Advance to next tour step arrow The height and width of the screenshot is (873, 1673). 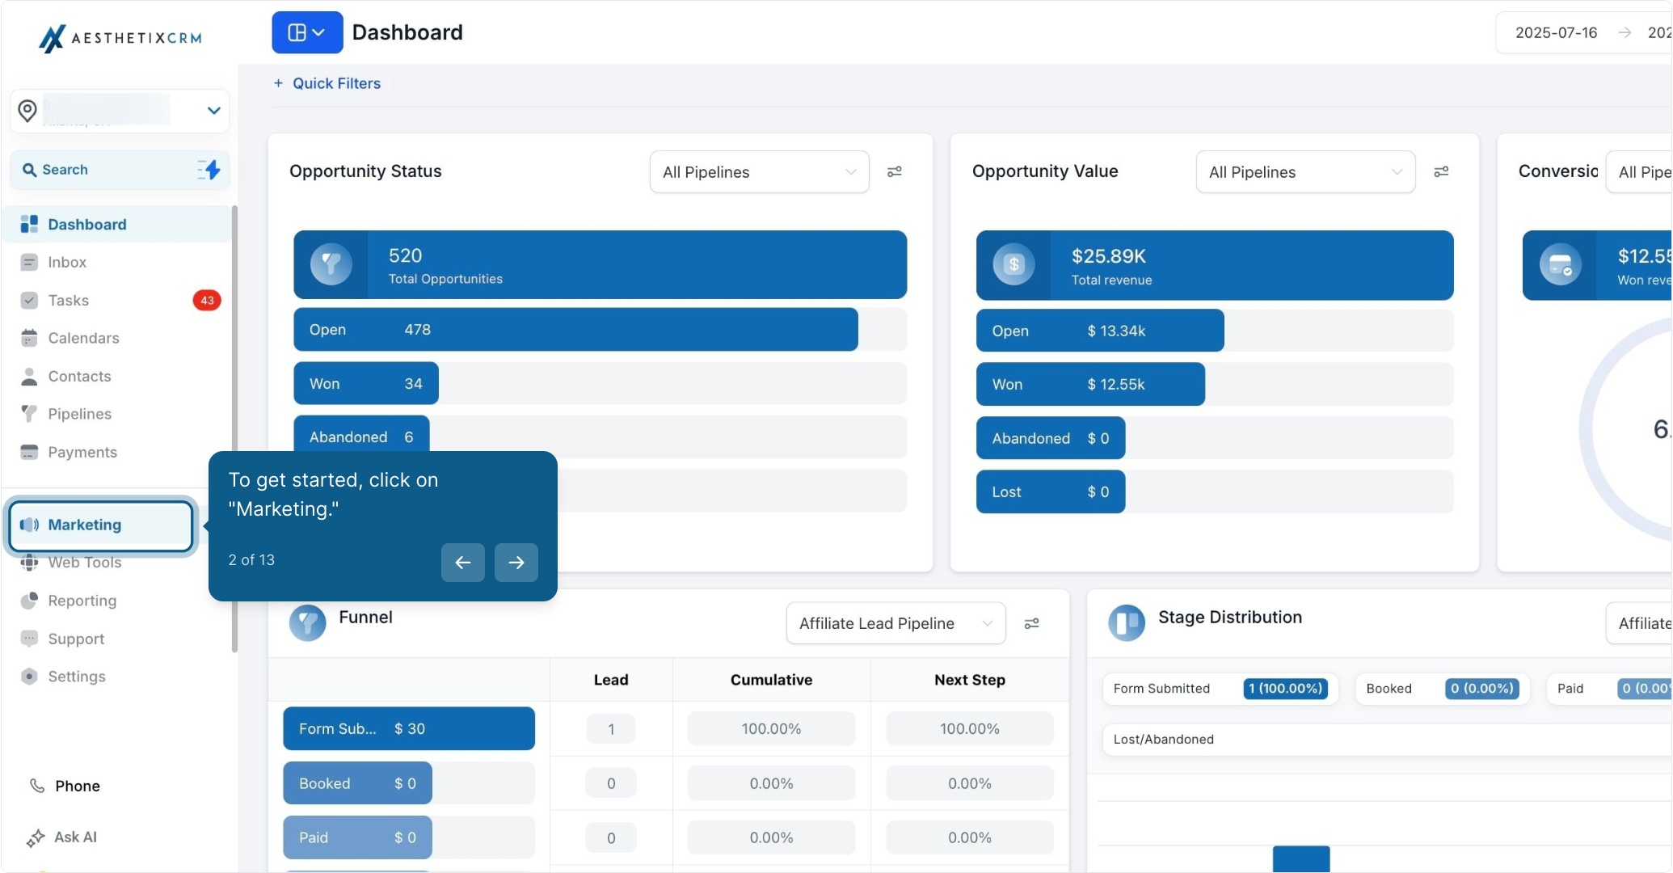click(516, 563)
